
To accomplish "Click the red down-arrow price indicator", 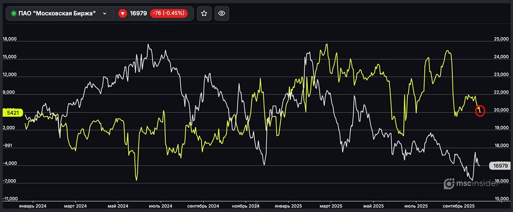I will [x=123, y=13].
